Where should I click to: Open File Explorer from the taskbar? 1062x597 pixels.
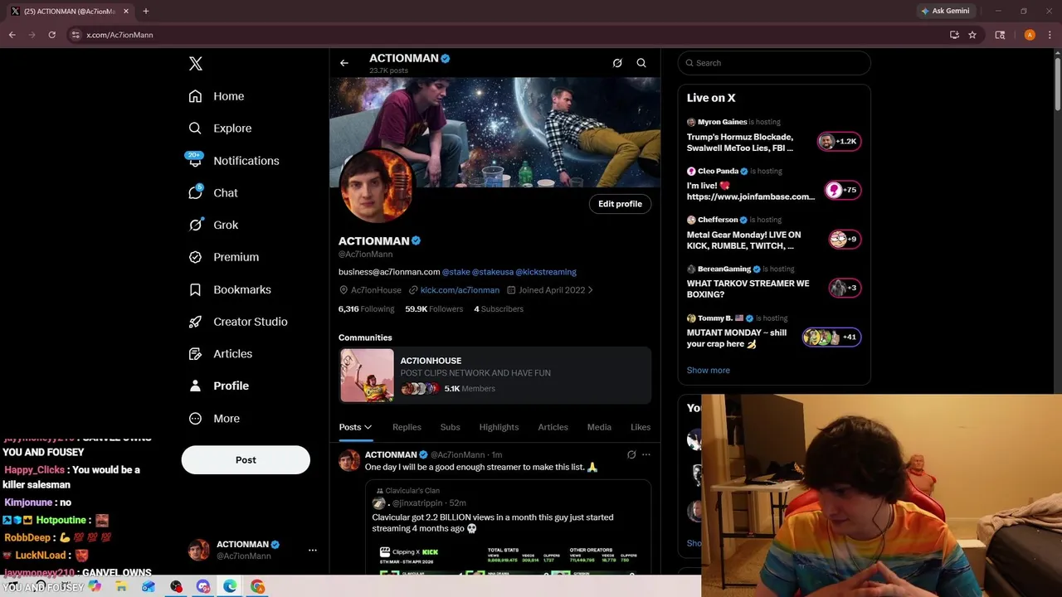121,587
